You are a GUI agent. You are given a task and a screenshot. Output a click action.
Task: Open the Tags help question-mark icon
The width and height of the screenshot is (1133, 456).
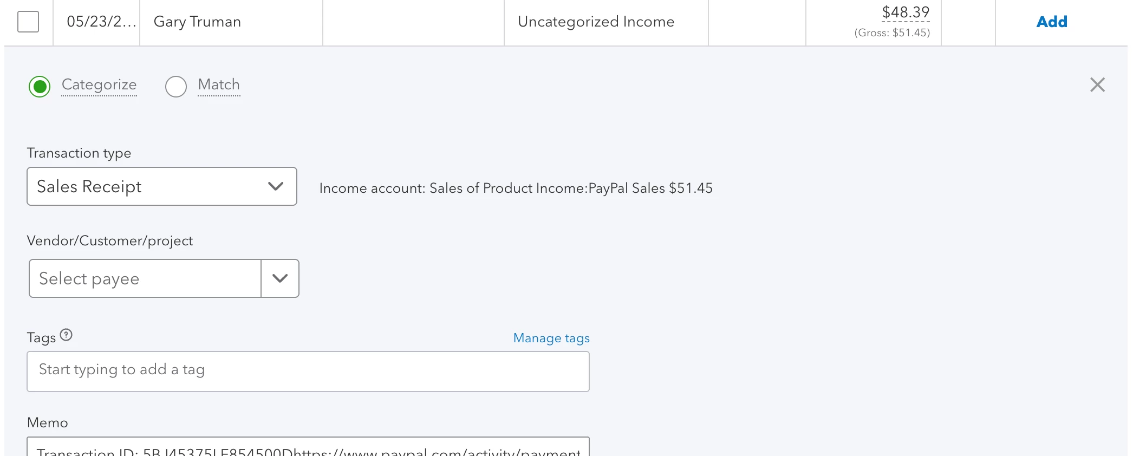coord(66,335)
